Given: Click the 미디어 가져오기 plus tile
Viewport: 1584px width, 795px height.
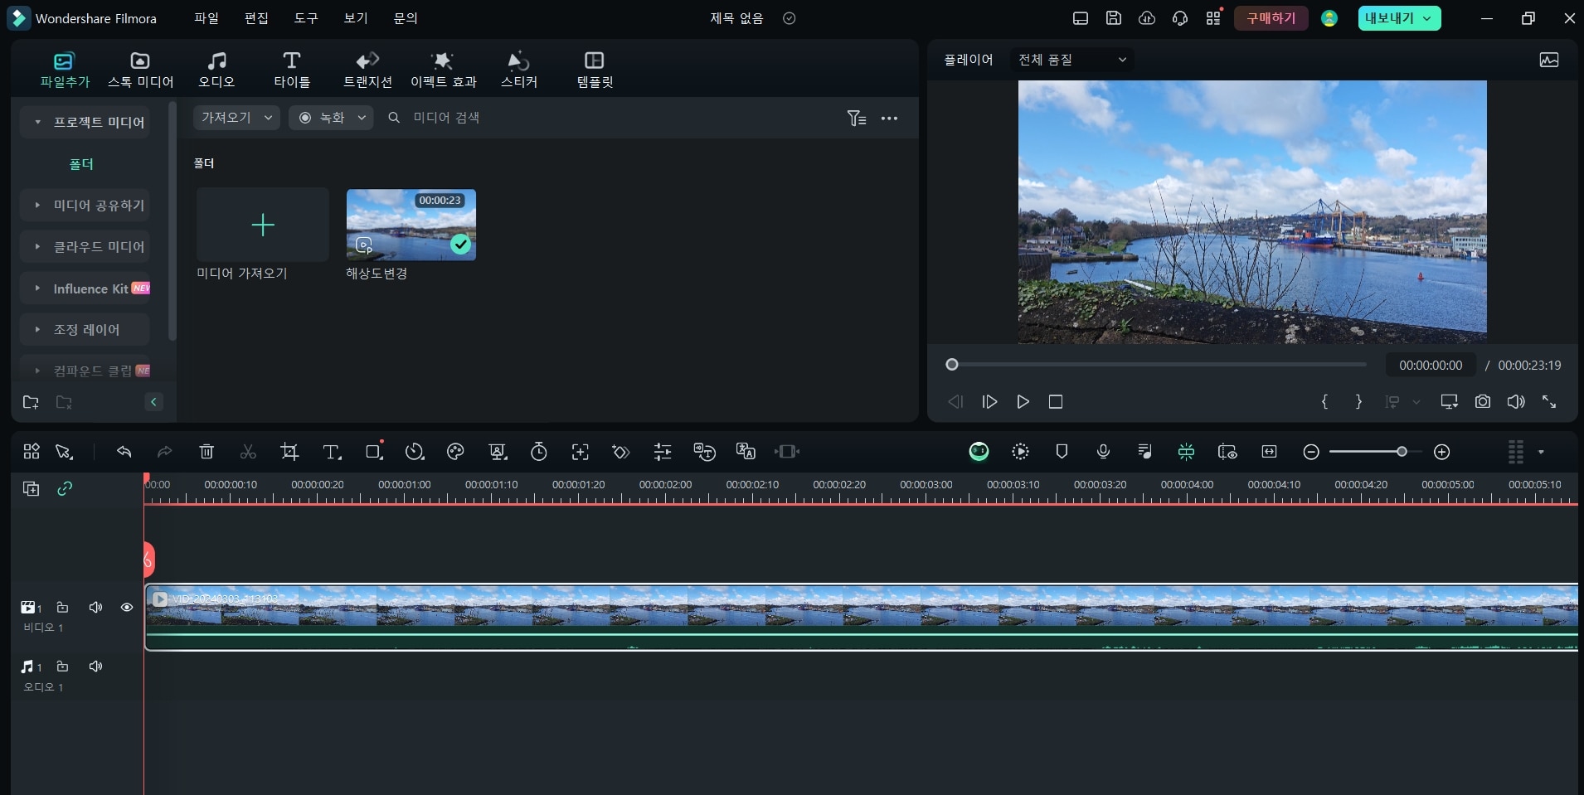Looking at the screenshot, I should tap(263, 225).
